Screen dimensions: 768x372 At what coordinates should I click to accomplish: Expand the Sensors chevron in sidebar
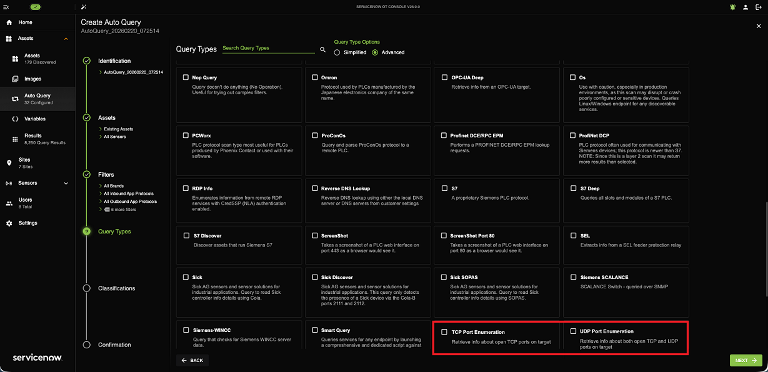click(x=66, y=184)
